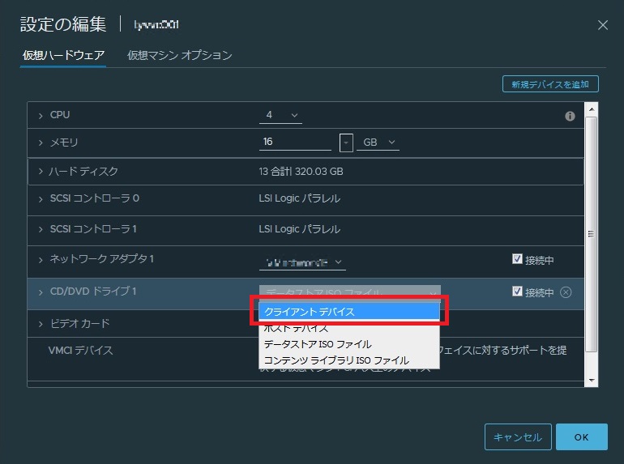
Task: Select データストア ISO ファイル option
Action: point(349,344)
